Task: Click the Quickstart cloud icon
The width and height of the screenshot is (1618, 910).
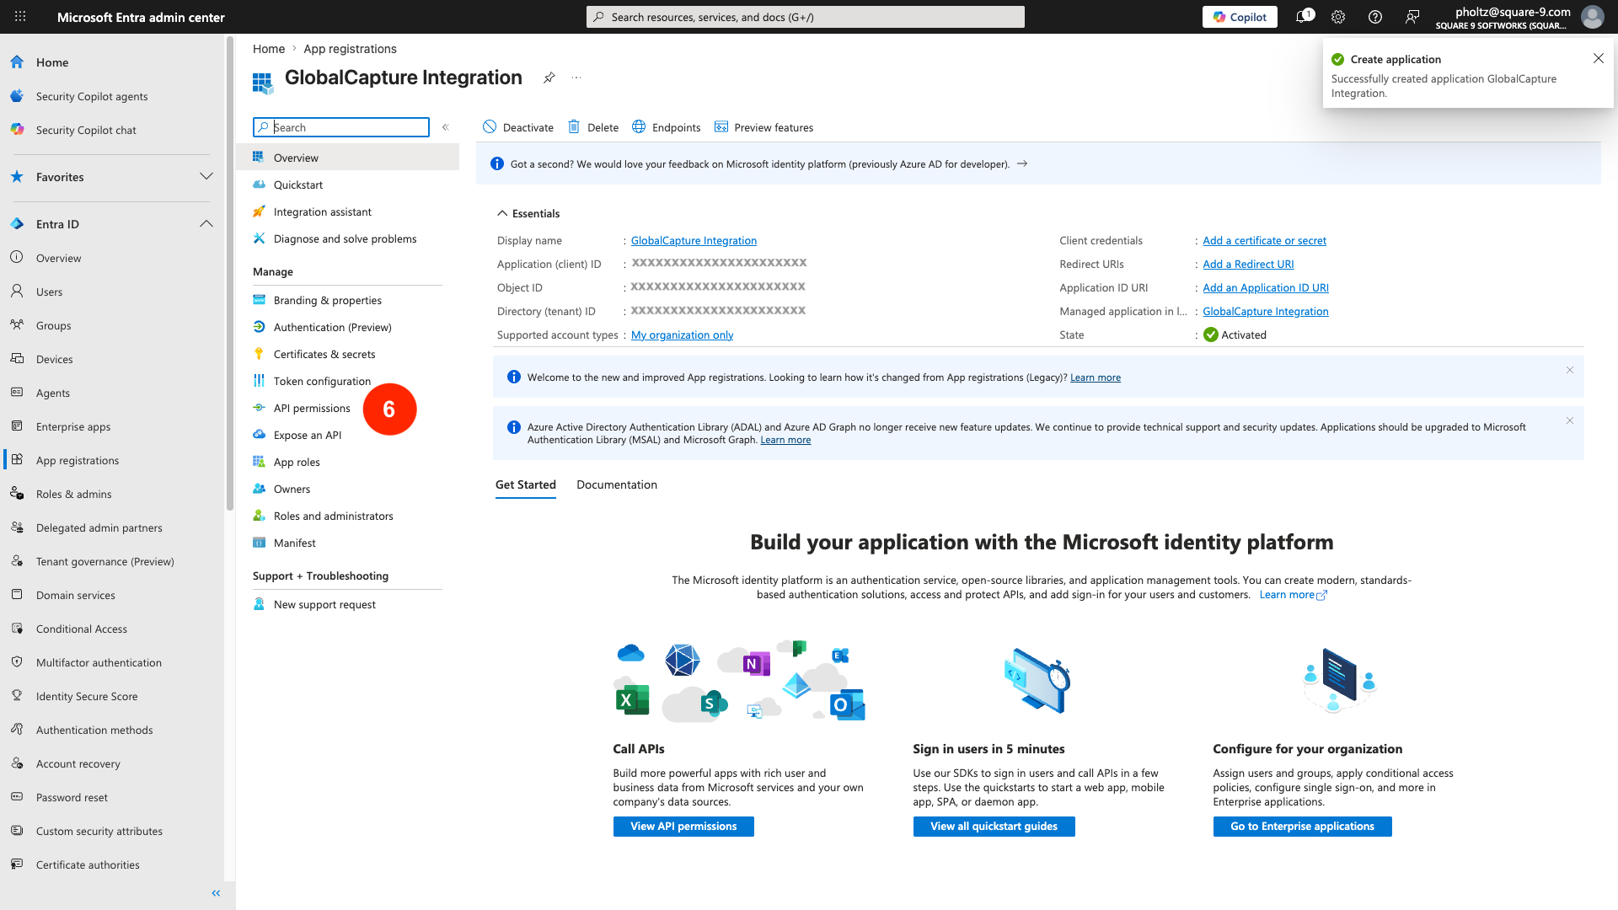Action: [260, 185]
